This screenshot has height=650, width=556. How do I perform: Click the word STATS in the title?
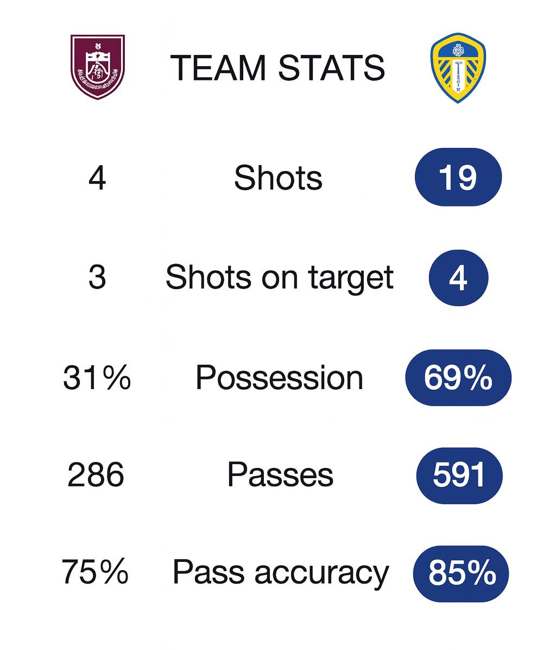(331, 67)
